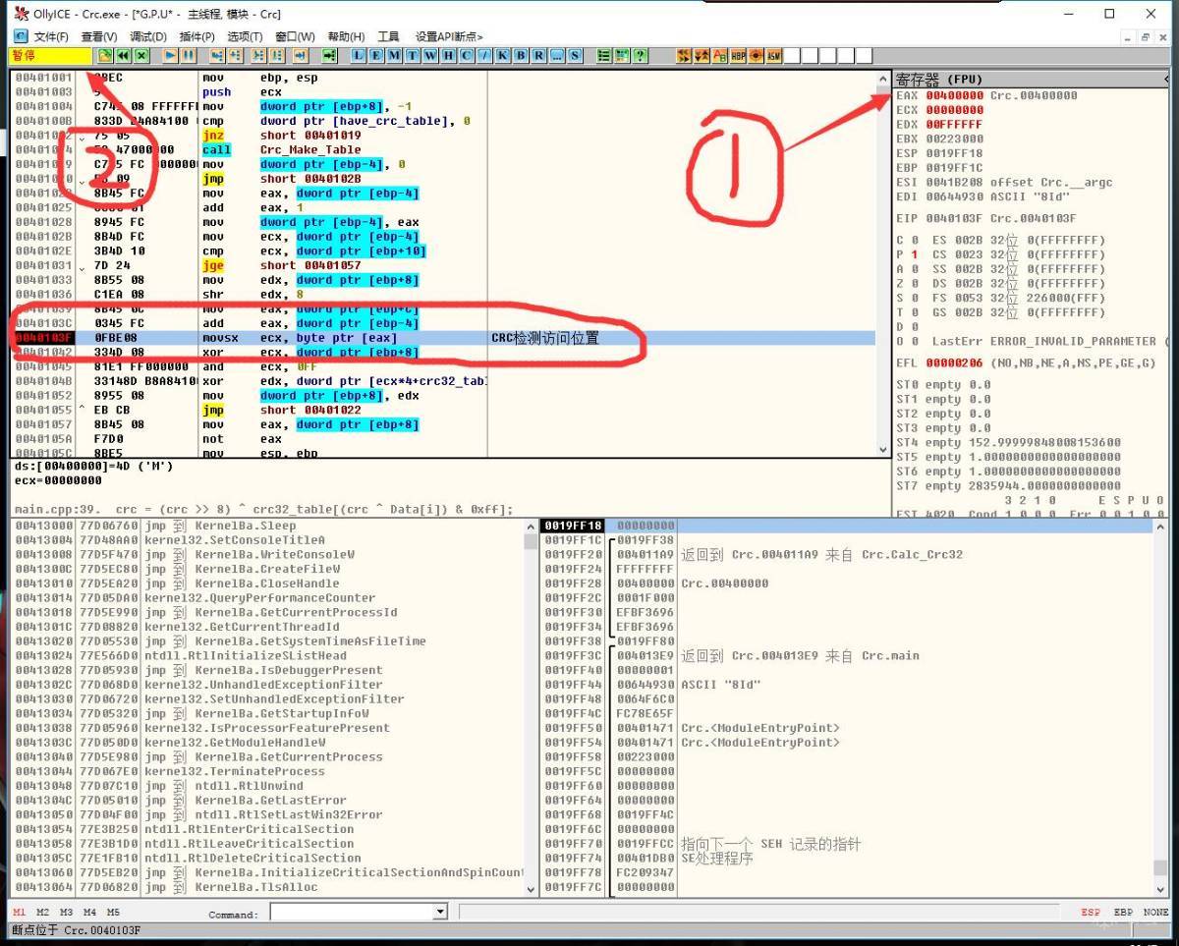This screenshot has height=946, width=1179.
Task: Select the 'call Crc_Make_Table' instruction line
Action: pyautogui.click(x=442, y=150)
